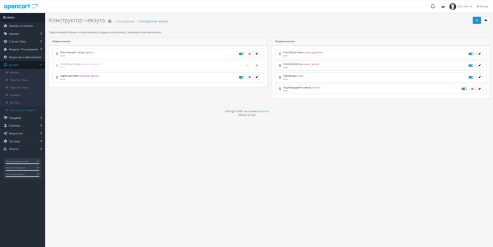The width and height of the screenshot is (493, 247).
Task: Click the pencil edit icon for Регистрация / вход
Action: point(257,54)
